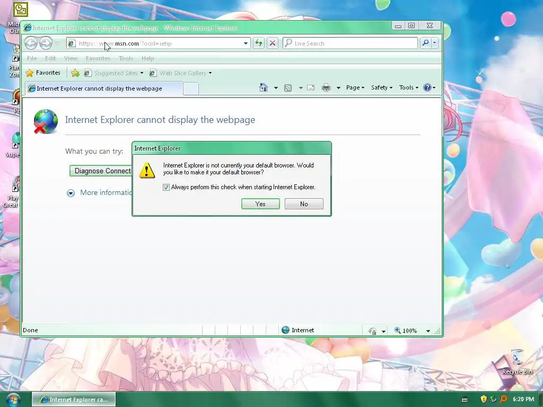This screenshot has width=543, height=407.
Task: Stop loading with the red X icon
Action: click(273, 43)
